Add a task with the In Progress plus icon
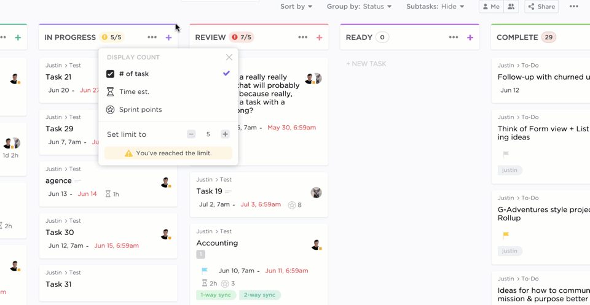The width and height of the screenshot is (590, 305). click(168, 37)
